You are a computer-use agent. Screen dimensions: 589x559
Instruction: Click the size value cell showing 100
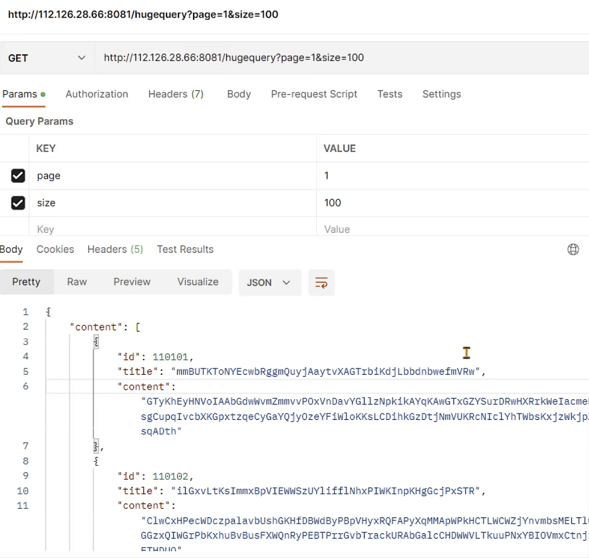tap(453, 202)
